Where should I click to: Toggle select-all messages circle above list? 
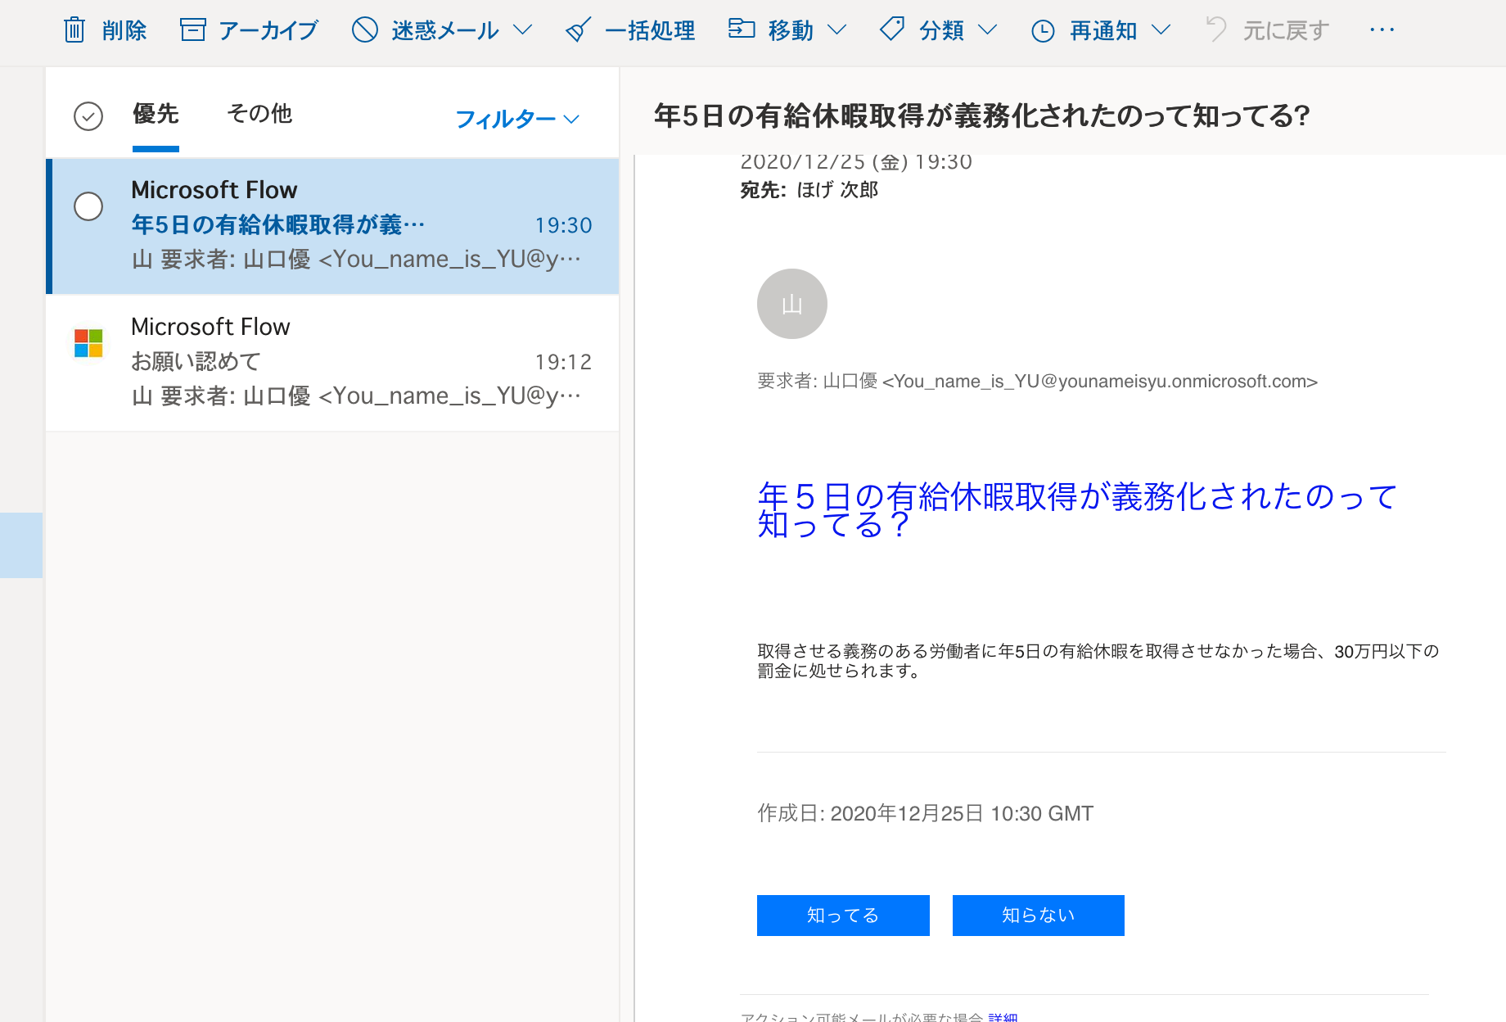pos(88,116)
